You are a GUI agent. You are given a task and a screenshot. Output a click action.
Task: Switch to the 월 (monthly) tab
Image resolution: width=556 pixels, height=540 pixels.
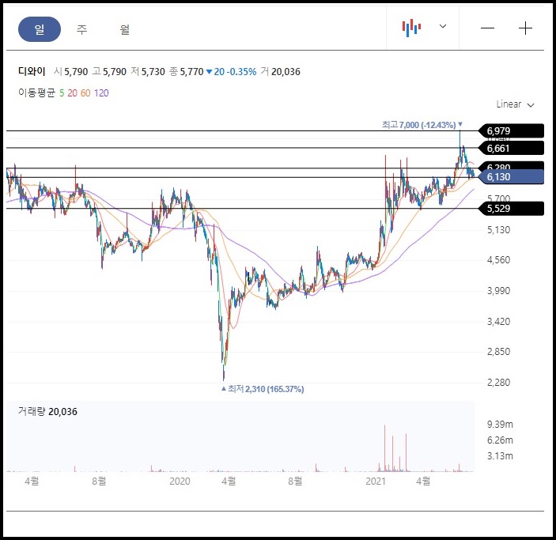[124, 29]
